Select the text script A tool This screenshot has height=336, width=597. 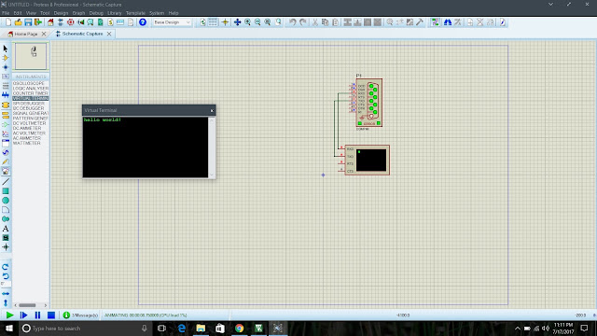[x=6, y=229]
